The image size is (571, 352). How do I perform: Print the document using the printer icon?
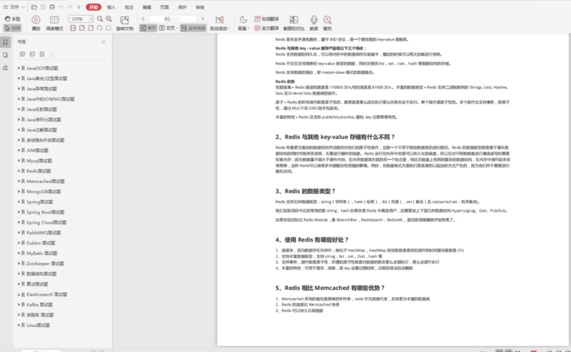[52, 7]
